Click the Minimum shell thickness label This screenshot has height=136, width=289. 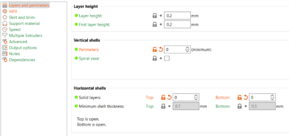pos(102,106)
